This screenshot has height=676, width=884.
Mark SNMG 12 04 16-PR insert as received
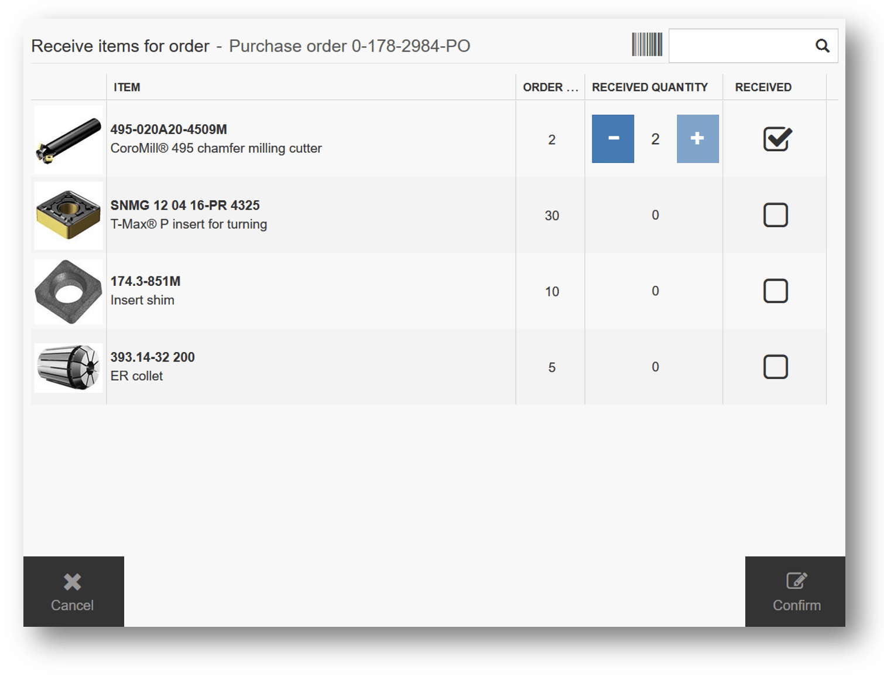(775, 215)
